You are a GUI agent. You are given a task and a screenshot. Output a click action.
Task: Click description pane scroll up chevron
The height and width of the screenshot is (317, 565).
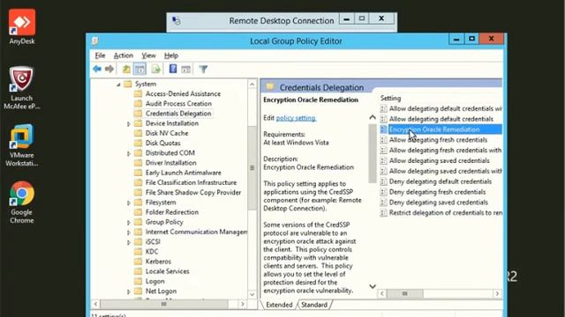pyautogui.click(x=373, y=117)
